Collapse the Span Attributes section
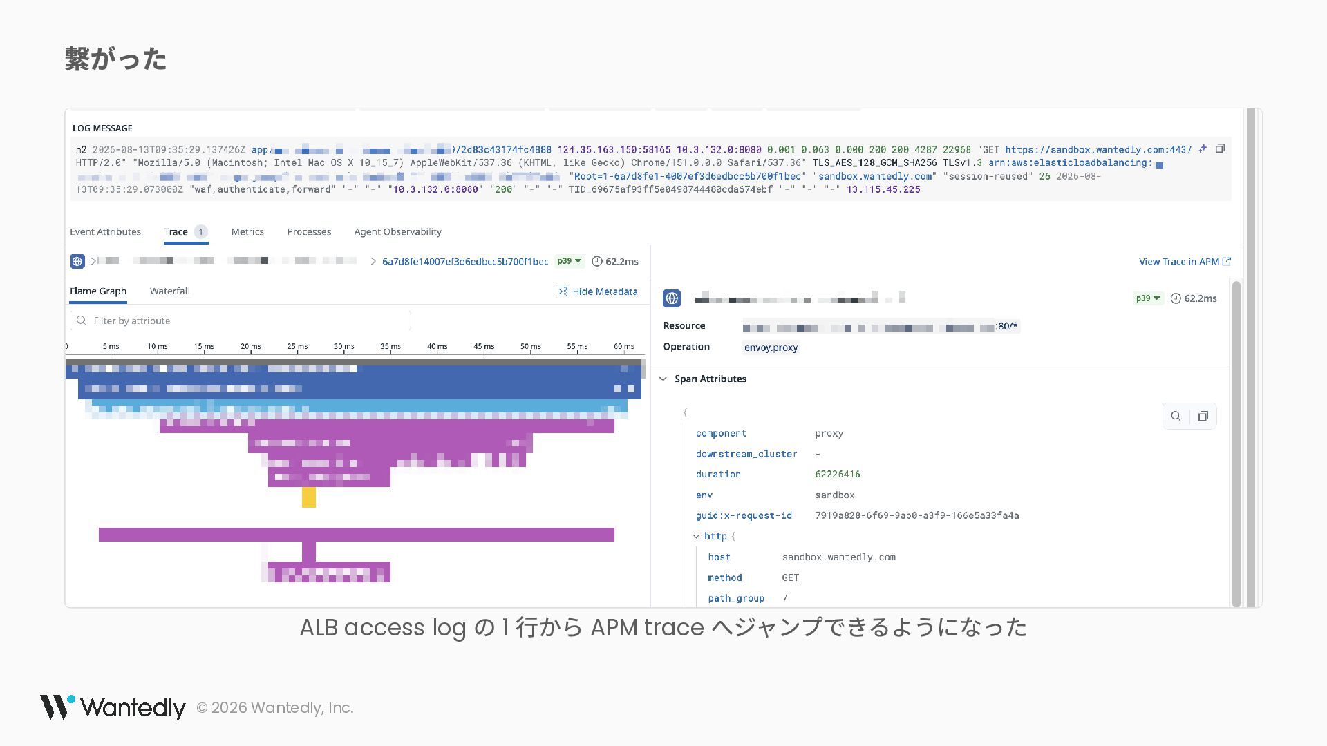This screenshot has width=1327, height=746. pyautogui.click(x=663, y=379)
